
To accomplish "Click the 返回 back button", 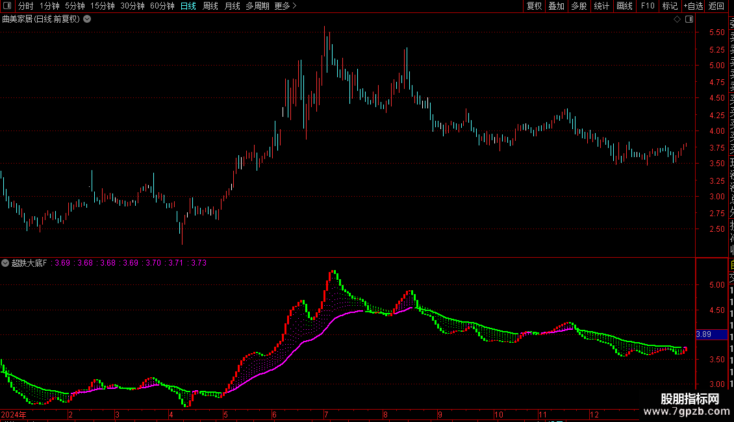I will click(x=716, y=6).
